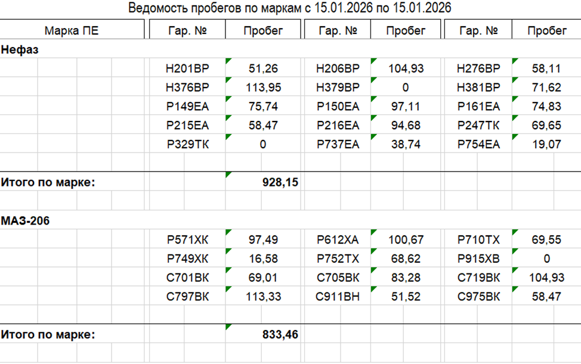This screenshot has height=364, width=581.
Task: Click garage number cell Р247ТК
Action: click(478, 126)
